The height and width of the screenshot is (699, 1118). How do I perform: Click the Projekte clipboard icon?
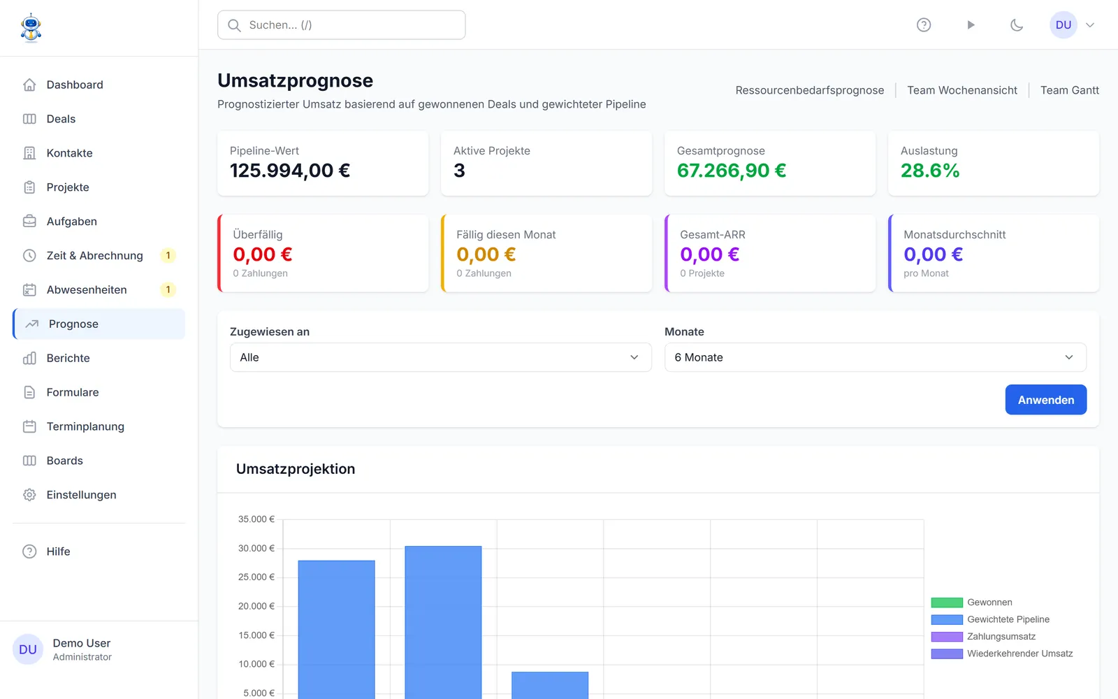click(x=29, y=187)
